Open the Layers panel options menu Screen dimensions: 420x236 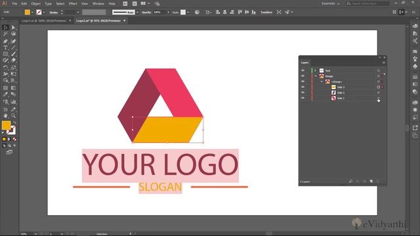(x=383, y=63)
